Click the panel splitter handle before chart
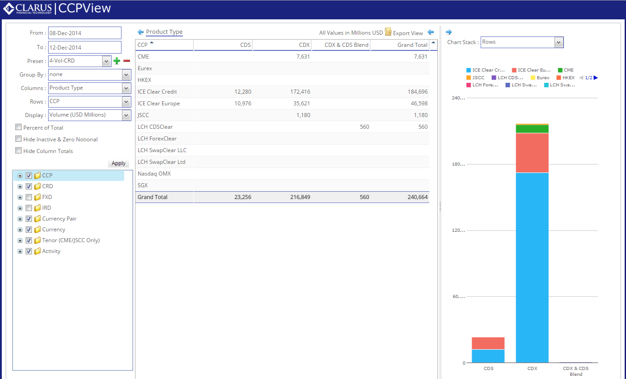The height and width of the screenshot is (379, 626). (x=440, y=206)
